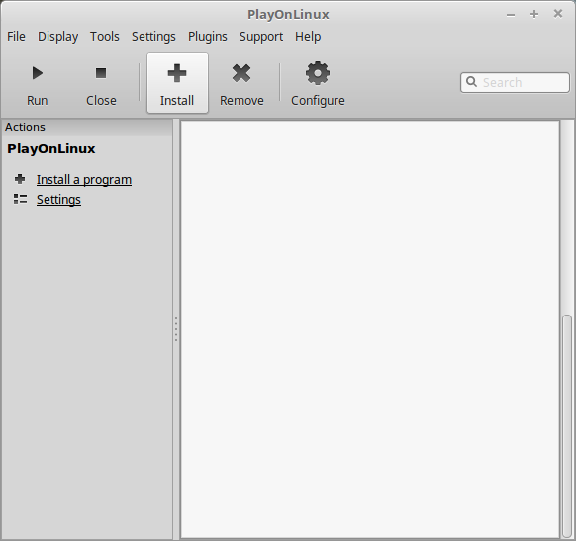Click the magnifier icon in search box
The image size is (576, 541).
pos(471,81)
